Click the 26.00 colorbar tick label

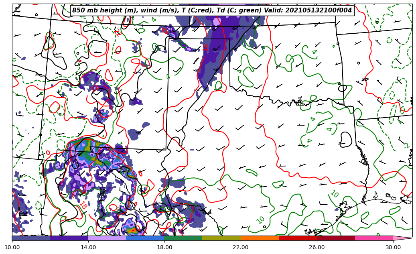[x=317, y=247]
